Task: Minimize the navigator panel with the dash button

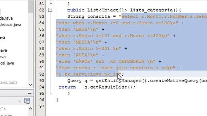Action: (x=29, y=93)
